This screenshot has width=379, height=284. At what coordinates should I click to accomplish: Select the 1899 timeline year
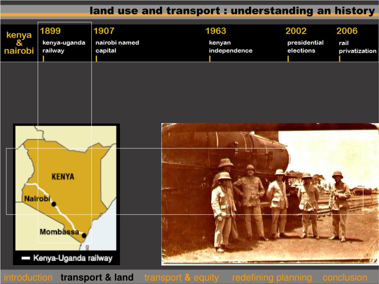coord(50,31)
